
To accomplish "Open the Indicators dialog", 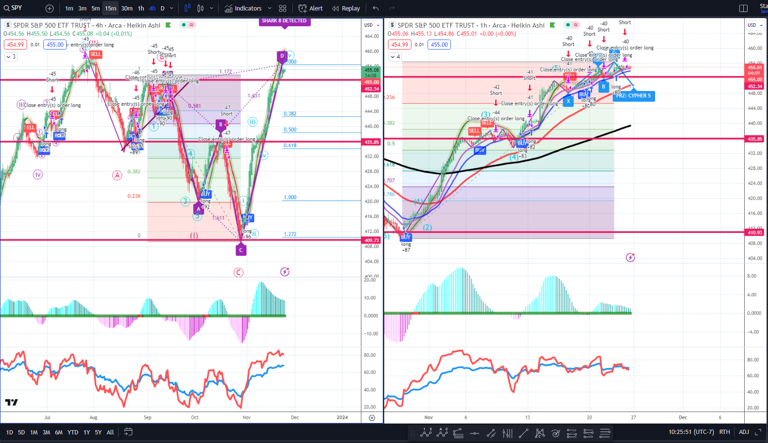I will 243,9.
